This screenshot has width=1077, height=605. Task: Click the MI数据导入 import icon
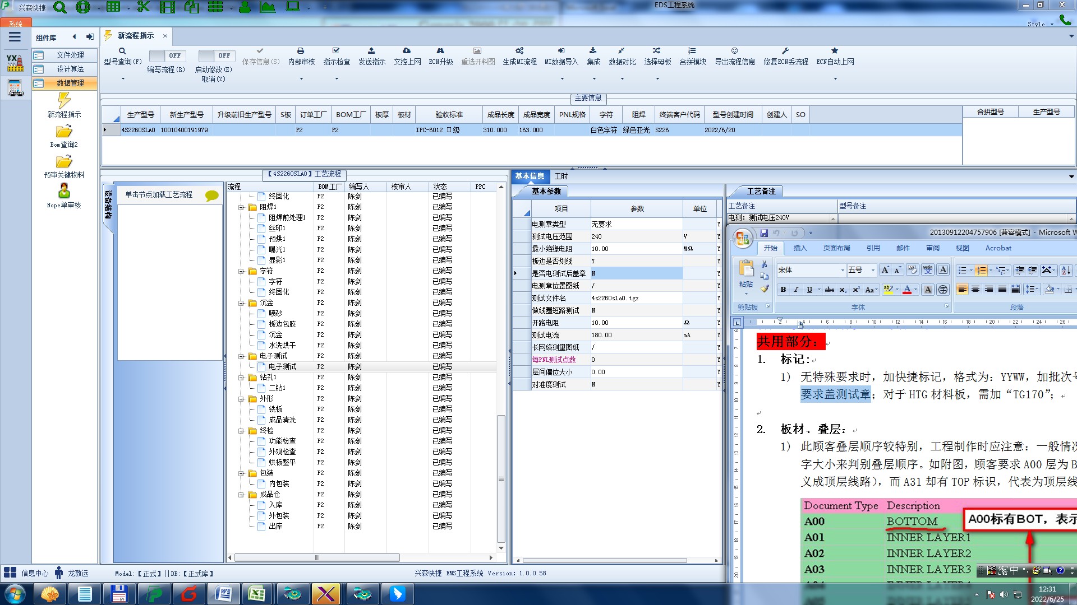pyautogui.click(x=561, y=51)
